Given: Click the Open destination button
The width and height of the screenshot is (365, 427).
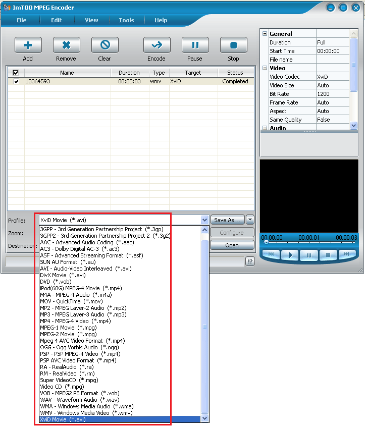Looking at the screenshot, I should pyautogui.click(x=232, y=245).
